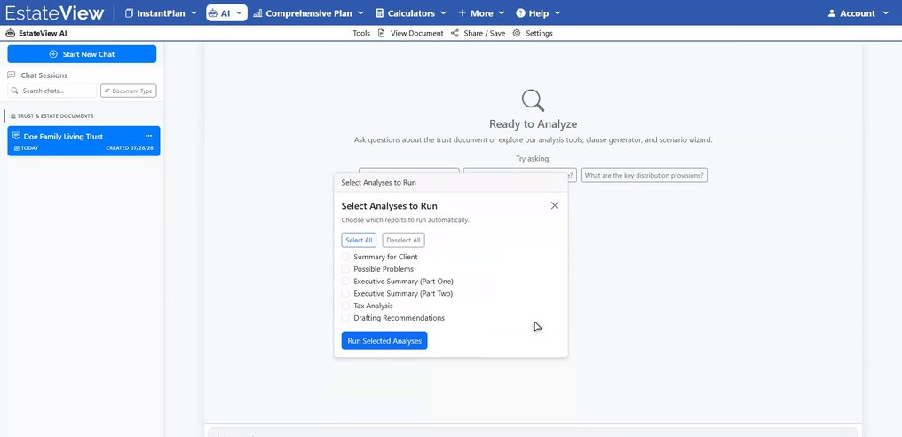902x437 pixels.
Task: Open the Doe Family Living Trust options menu
Action: pyautogui.click(x=149, y=136)
